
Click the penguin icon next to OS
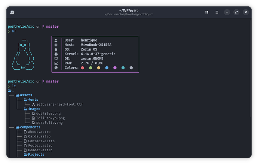(56, 49)
